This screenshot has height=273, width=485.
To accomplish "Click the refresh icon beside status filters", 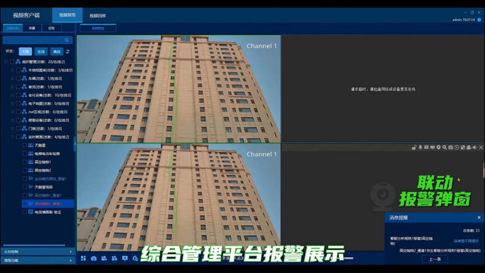I will pyautogui.click(x=68, y=52).
